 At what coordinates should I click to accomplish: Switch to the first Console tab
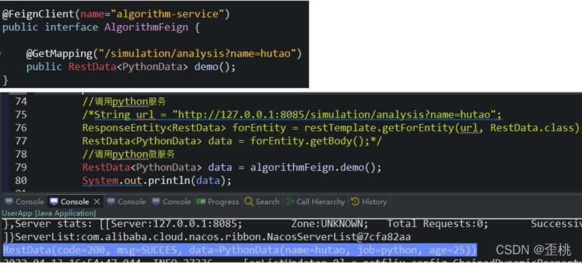point(24,201)
